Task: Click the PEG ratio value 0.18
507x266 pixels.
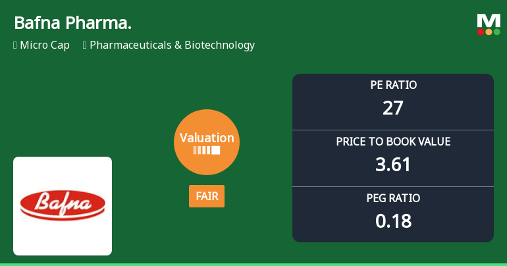Action: pyautogui.click(x=393, y=221)
